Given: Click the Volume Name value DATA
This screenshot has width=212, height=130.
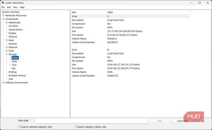Looking at the screenshot, I should pyautogui.click(x=110, y=72).
